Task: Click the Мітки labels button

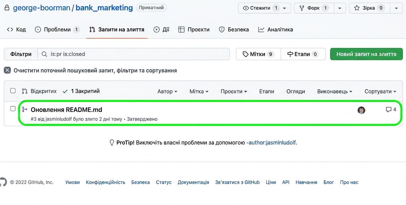Action: (x=258, y=54)
